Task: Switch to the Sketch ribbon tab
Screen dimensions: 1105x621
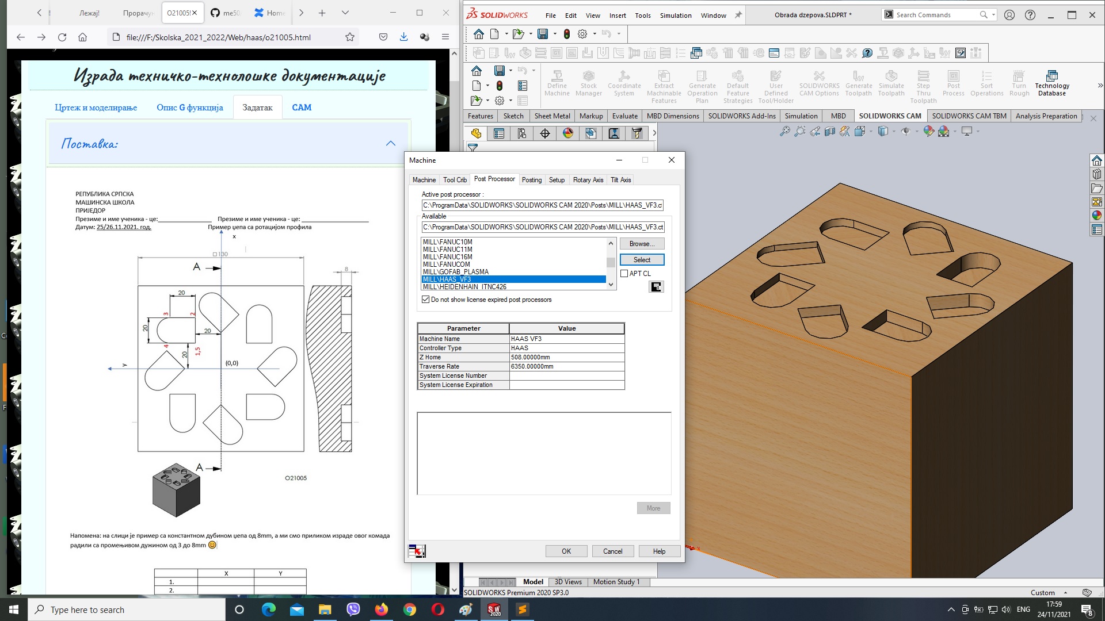Action: tap(513, 116)
